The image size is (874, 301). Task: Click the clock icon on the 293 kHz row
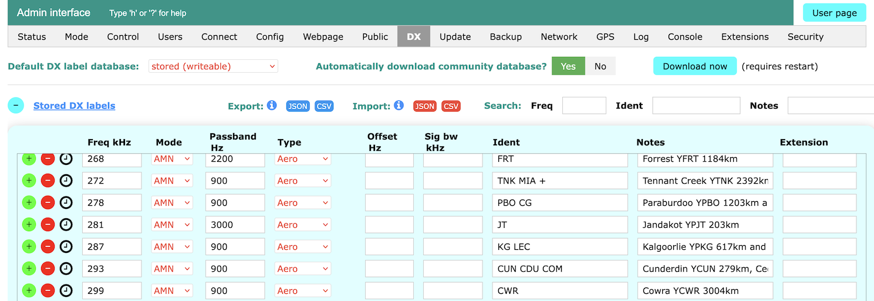point(66,269)
